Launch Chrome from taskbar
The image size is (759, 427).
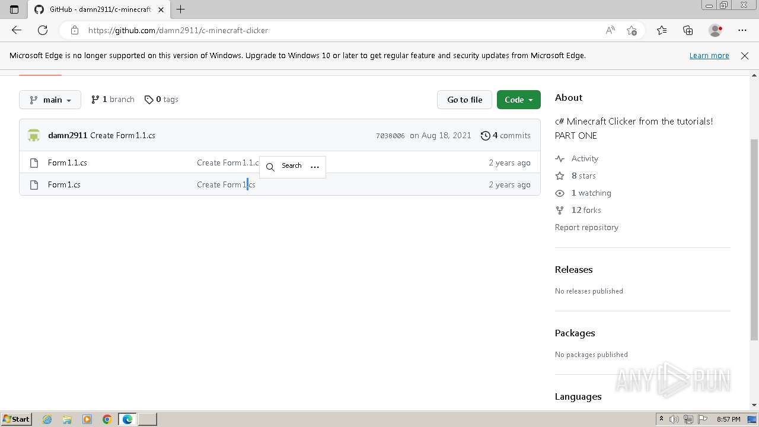(x=107, y=419)
